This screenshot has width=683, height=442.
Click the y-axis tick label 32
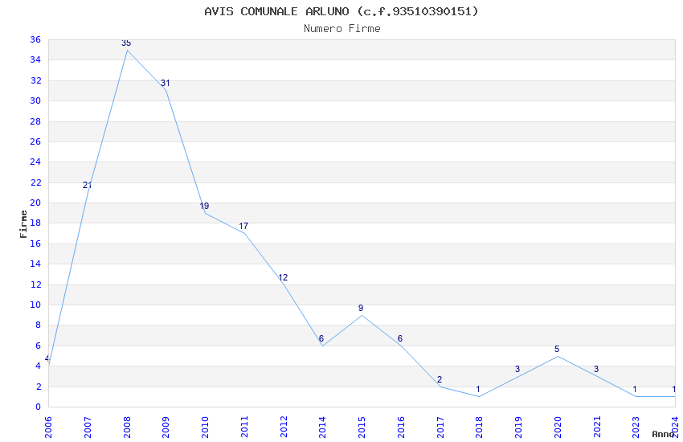(x=35, y=80)
